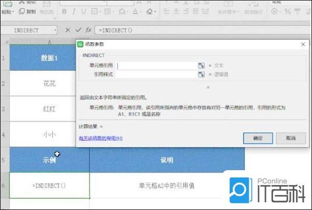
Task: Center align text in ribbon
Action: click(176, 11)
